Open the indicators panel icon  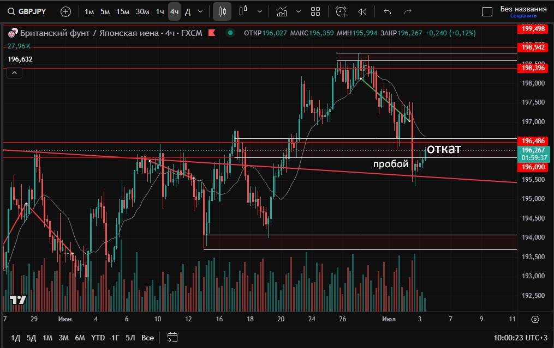coord(282,11)
